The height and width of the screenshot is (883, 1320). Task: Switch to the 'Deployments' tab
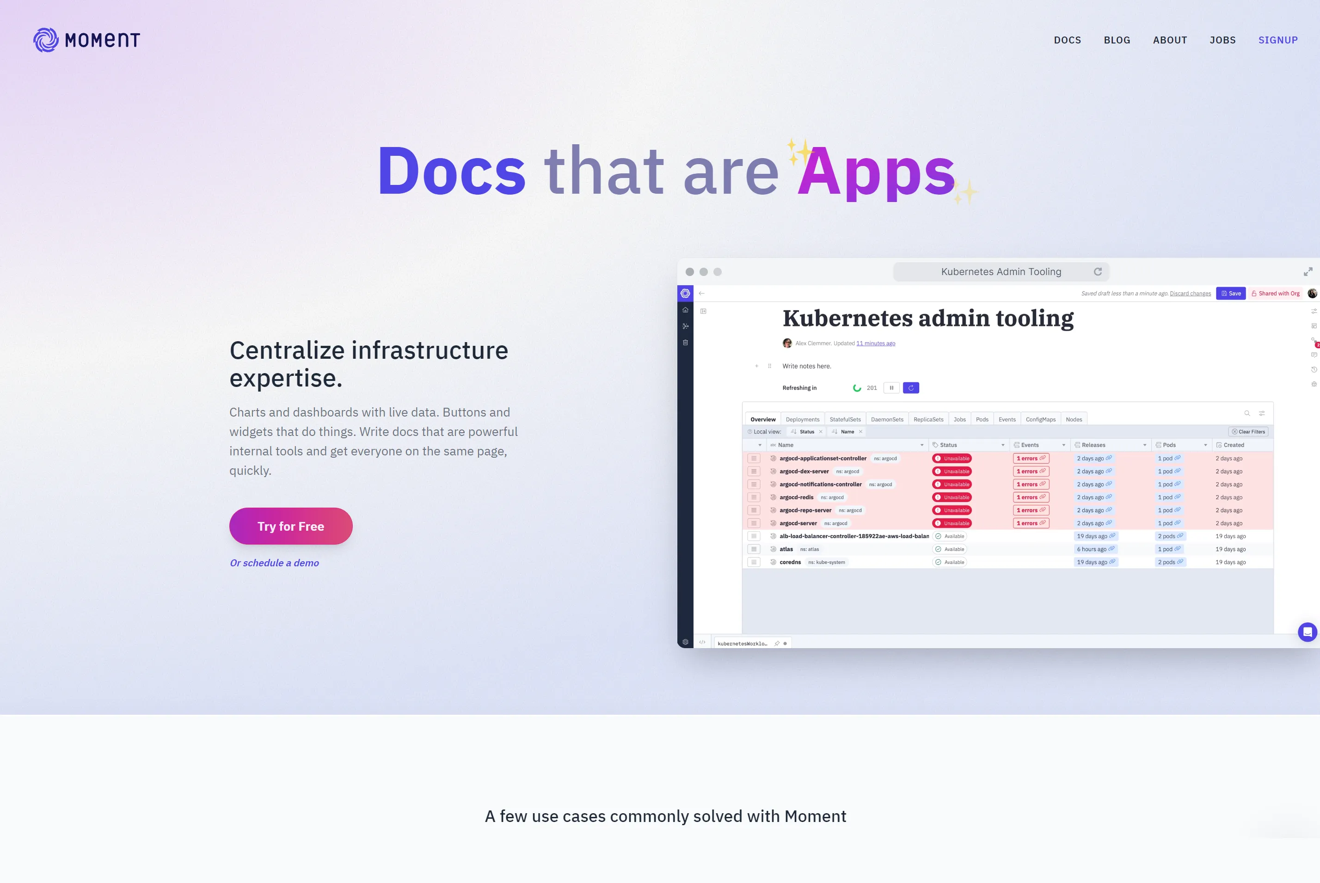pos(802,419)
